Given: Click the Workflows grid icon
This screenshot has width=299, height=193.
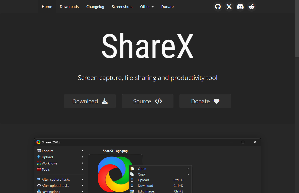Looking at the screenshot, I should pos(39,163).
